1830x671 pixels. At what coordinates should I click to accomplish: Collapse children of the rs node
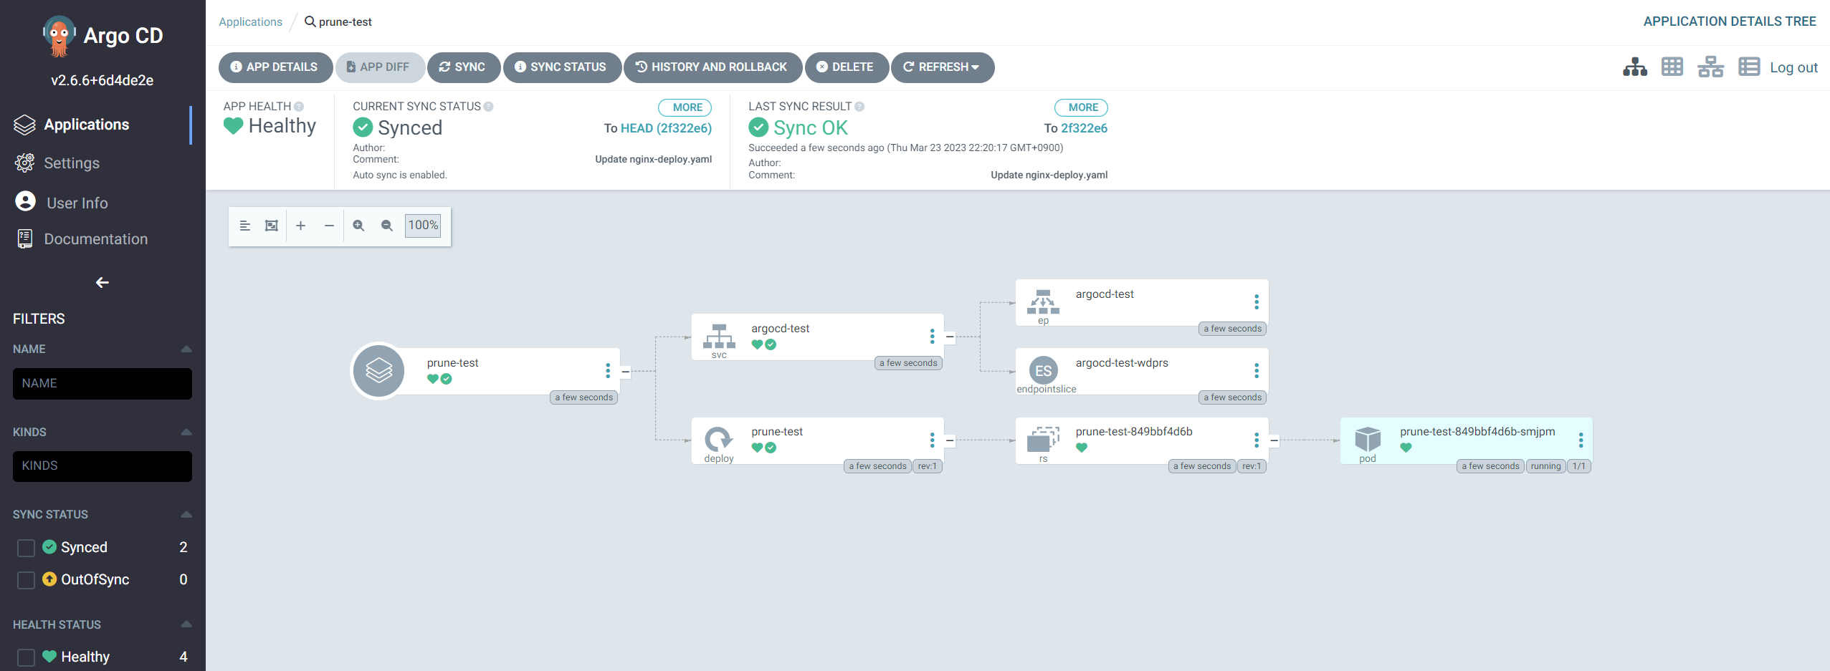coord(1274,440)
